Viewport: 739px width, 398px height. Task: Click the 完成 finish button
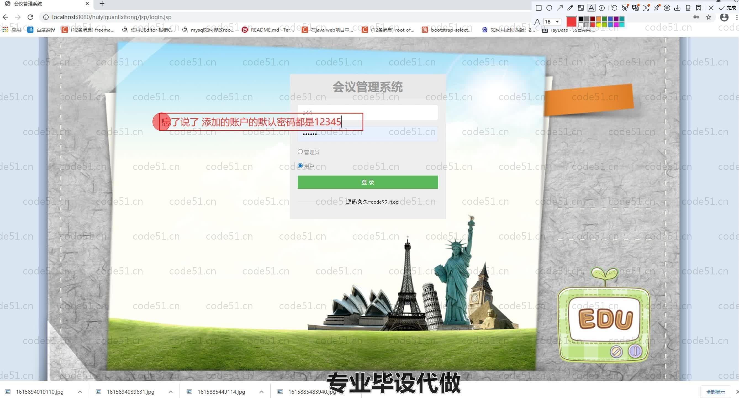[727, 8]
